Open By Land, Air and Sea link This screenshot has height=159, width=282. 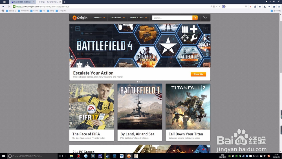(137, 134)
